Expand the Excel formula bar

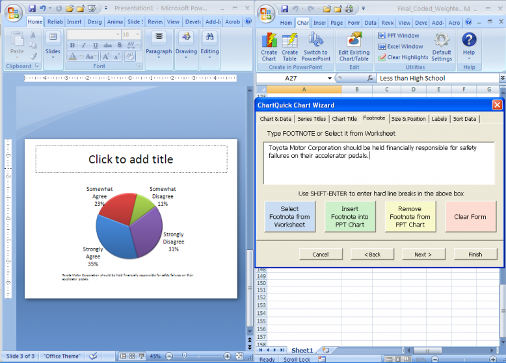(x=503, y=78)
